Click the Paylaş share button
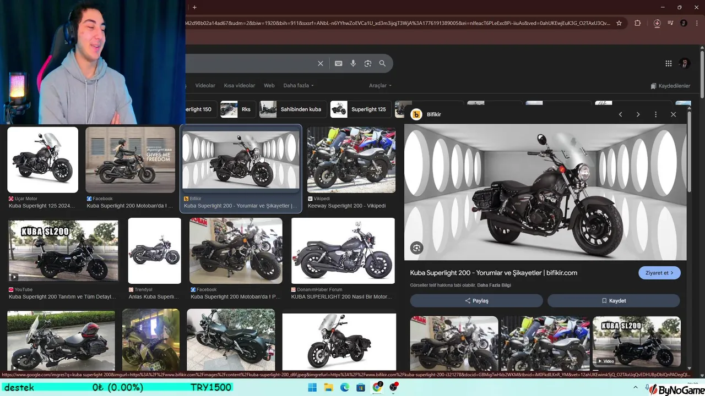The image size is (705, 396). pyautogui.click(x=476, y=301)
